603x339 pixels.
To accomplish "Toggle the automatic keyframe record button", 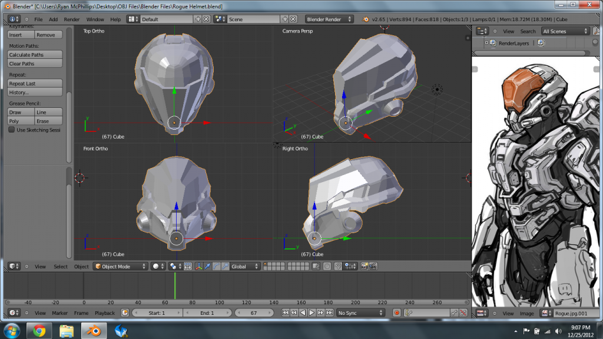I will point(397,313).
